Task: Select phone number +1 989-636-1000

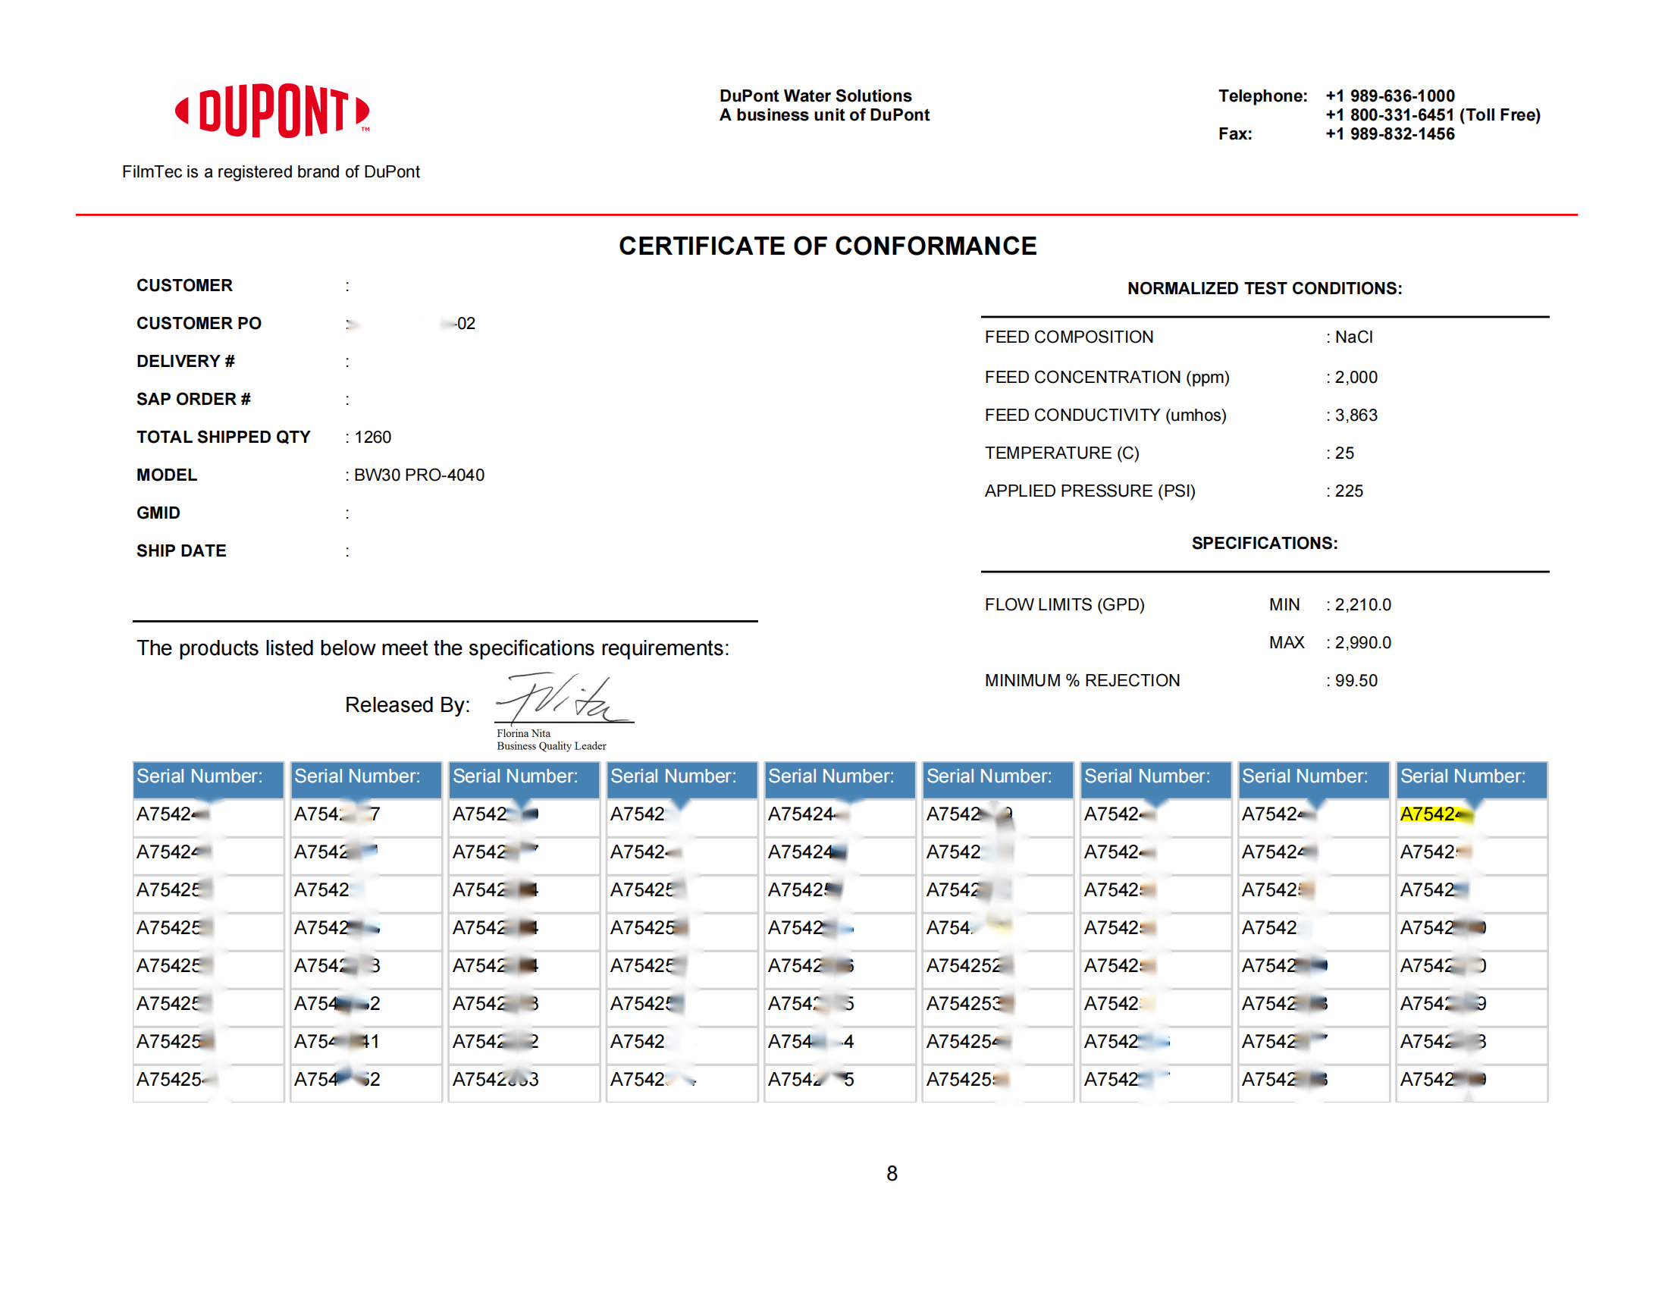Action: 1389,96
